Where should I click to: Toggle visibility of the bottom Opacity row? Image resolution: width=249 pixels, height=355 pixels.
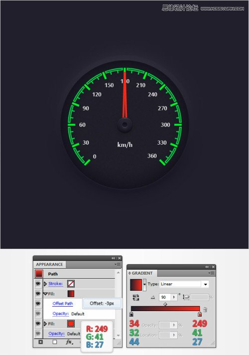38,333
